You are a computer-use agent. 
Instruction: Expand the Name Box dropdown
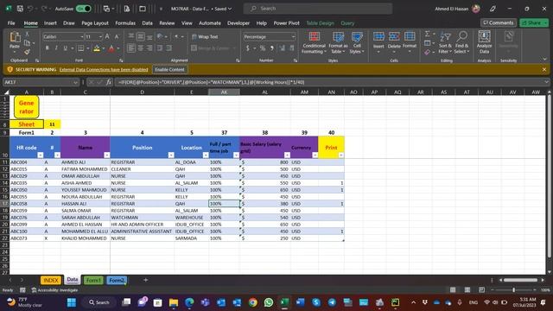click(x=75, y=82)
